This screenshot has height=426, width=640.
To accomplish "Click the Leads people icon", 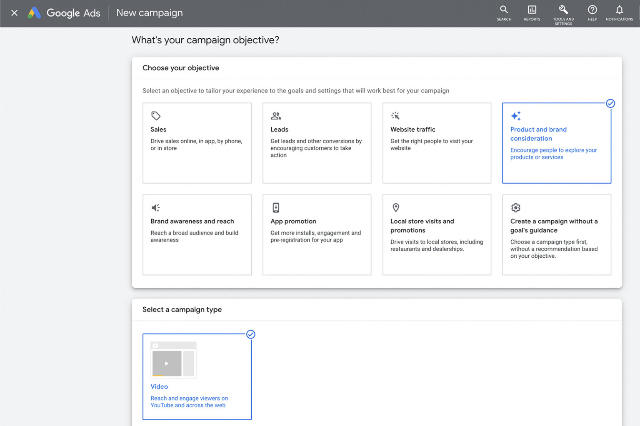I will [x=276, y=116].
